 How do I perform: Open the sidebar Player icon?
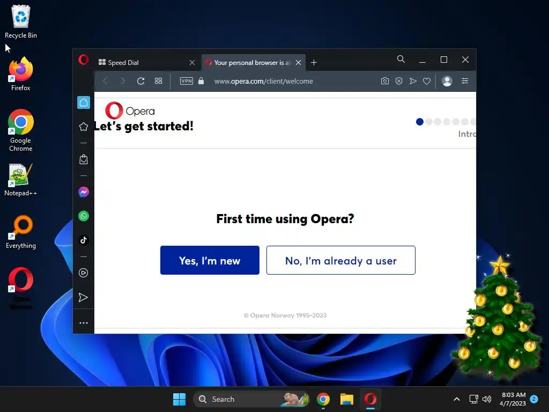tap(83, 273)
